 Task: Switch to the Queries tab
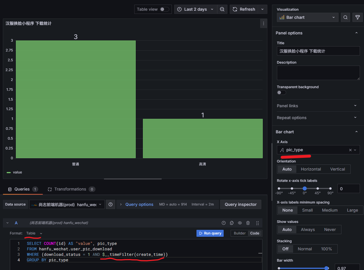coord(23,189)
